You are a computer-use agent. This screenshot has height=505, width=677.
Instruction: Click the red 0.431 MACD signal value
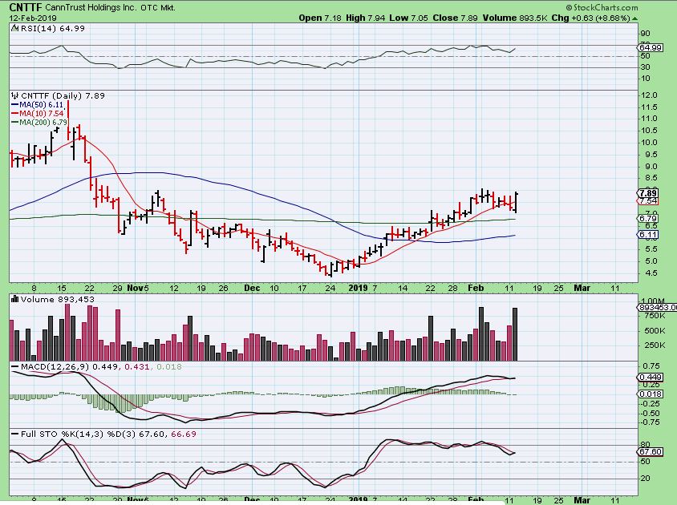pos(137,367)
